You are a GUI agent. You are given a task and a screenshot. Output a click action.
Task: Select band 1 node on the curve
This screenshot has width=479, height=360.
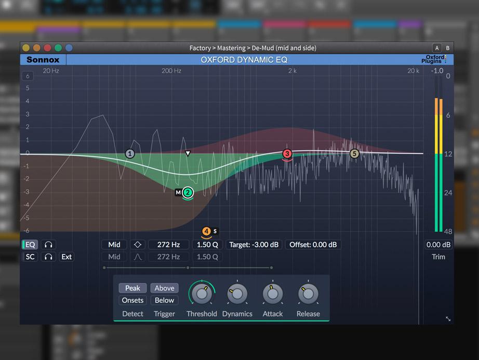point(130,154)
